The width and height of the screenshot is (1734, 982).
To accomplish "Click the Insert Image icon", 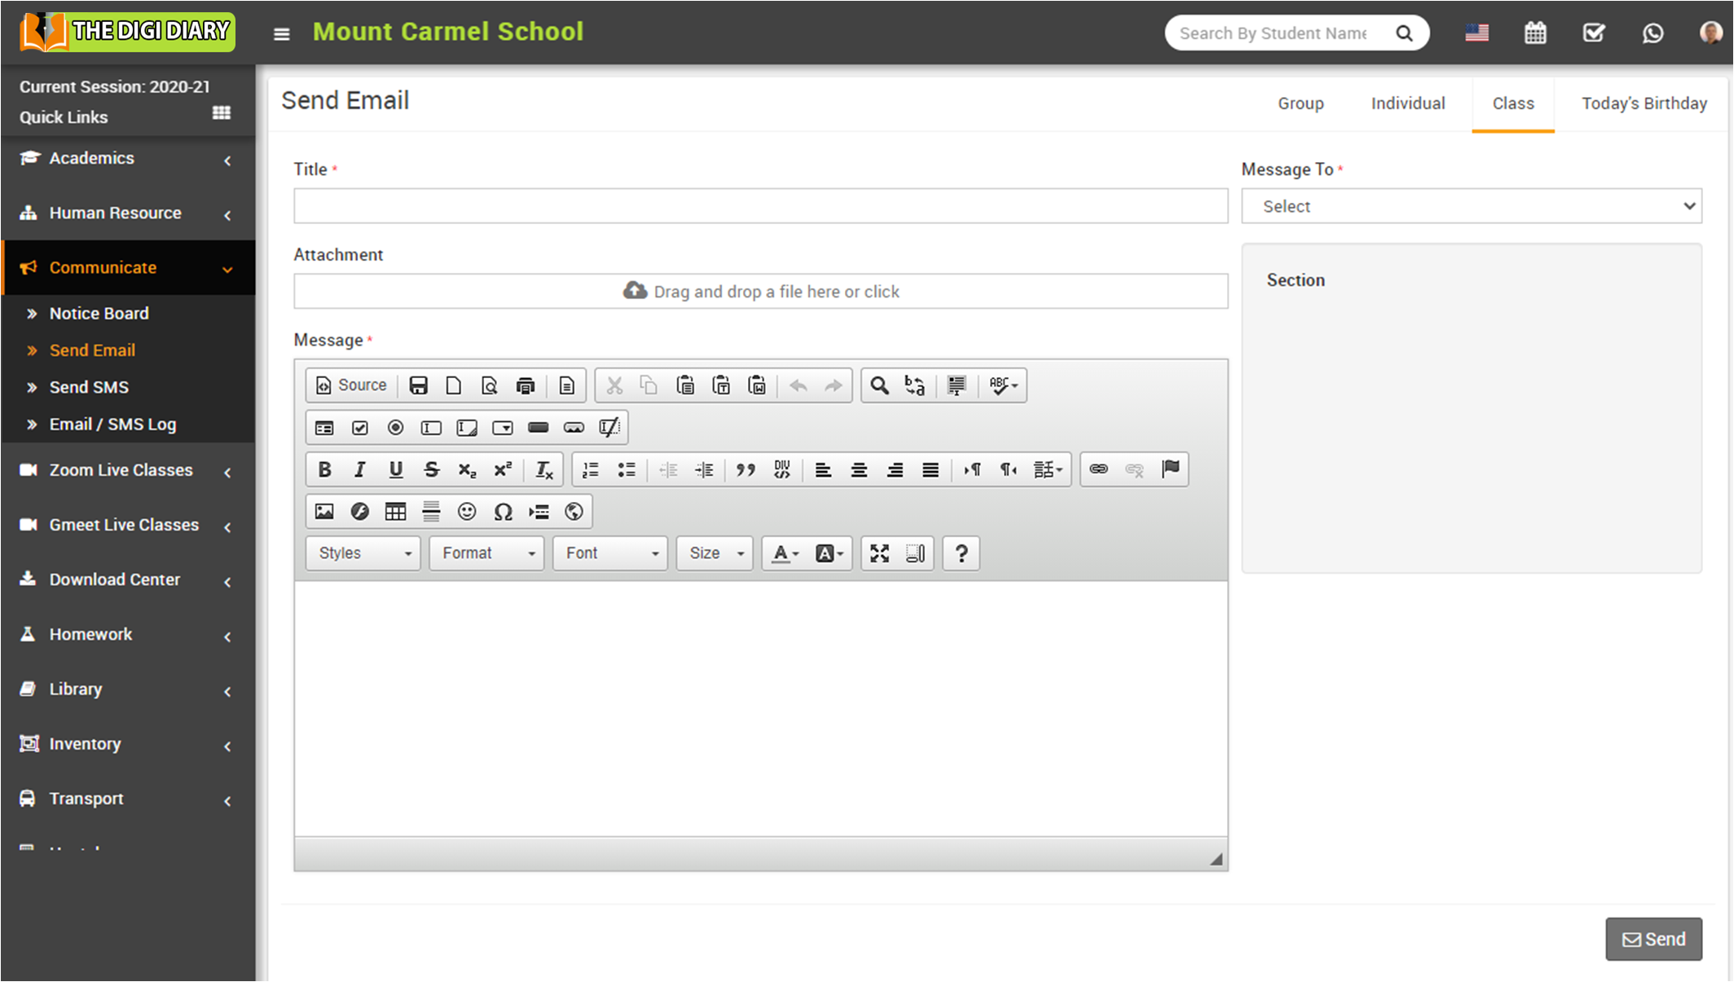I will point(324,512).
